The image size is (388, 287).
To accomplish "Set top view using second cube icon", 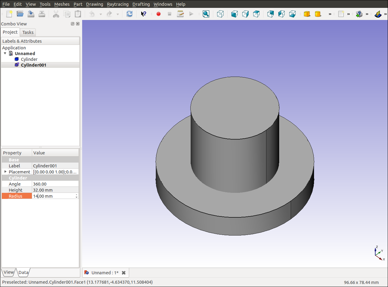I will click(245, 14).
